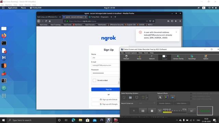Sign up with Github
Viewport: 219px width, 123px height.
pos(106,99)
